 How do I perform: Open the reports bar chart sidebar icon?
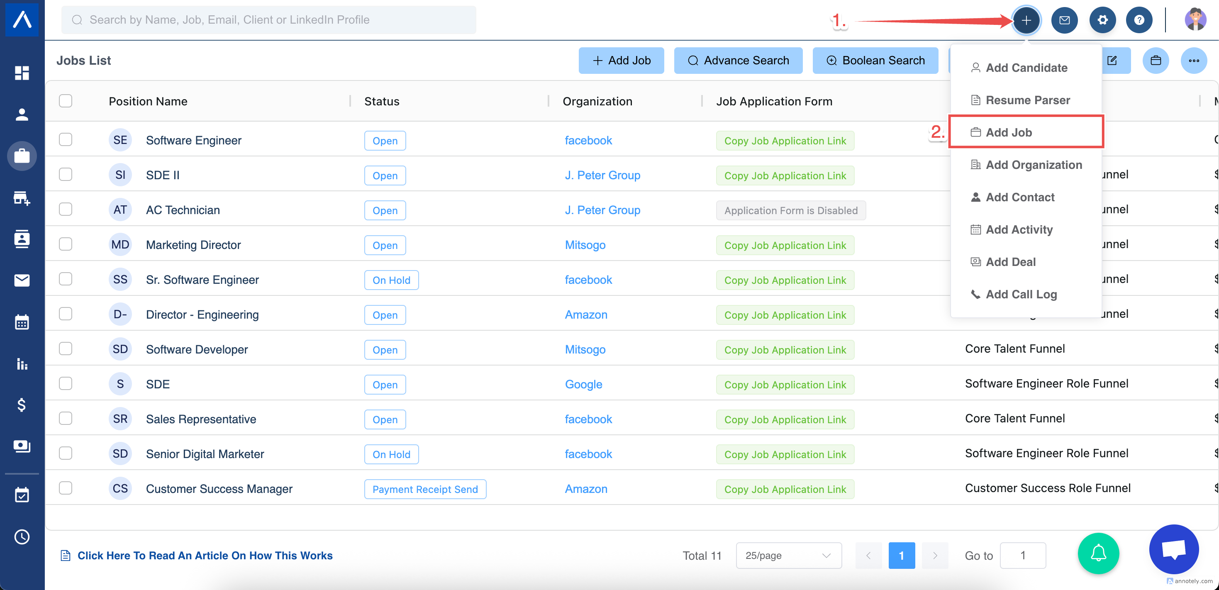22,364
